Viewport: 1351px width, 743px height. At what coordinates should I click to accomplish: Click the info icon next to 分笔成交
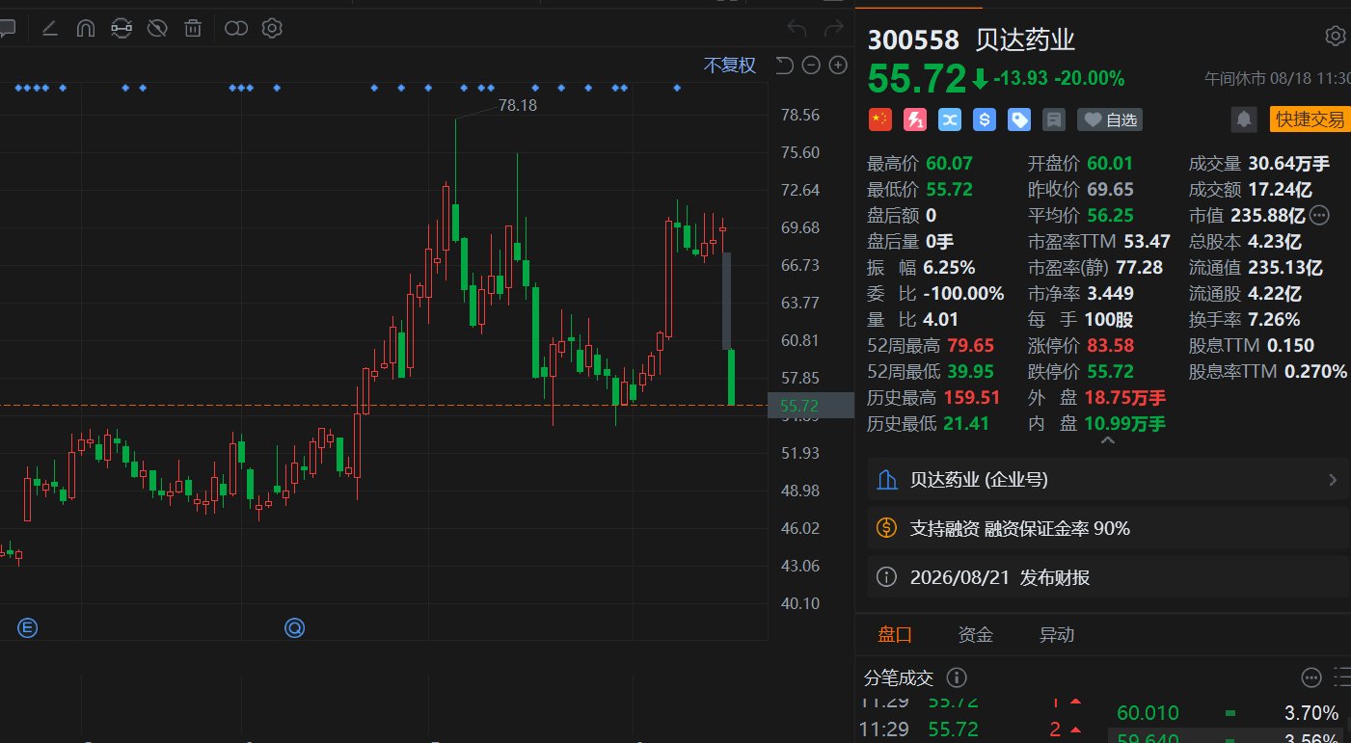coord(957,678)
